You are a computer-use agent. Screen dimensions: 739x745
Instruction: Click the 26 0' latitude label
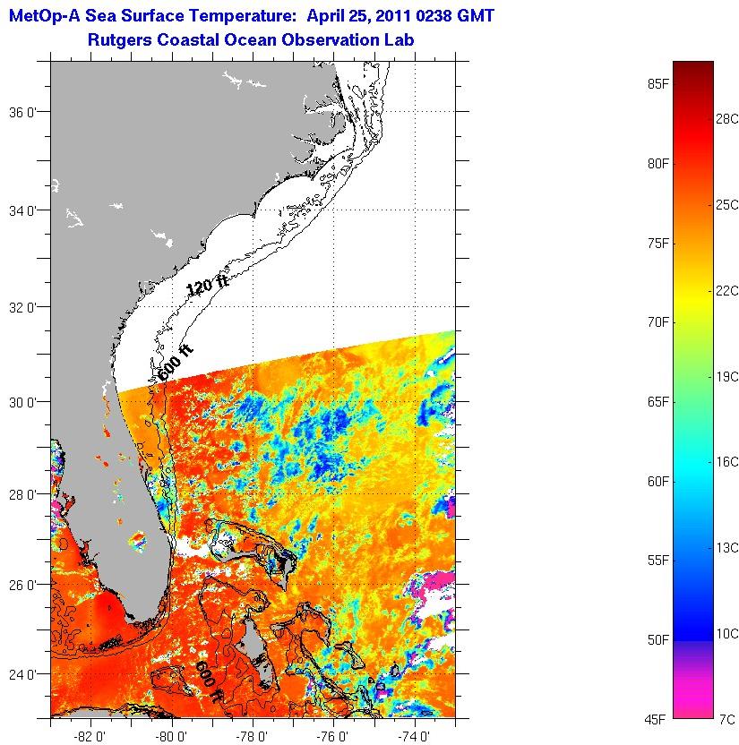coord(23,585)
